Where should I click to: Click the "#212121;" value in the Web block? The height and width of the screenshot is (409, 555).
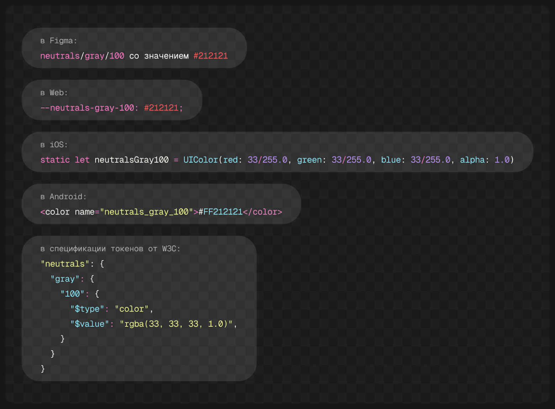[x=164, y=108]
